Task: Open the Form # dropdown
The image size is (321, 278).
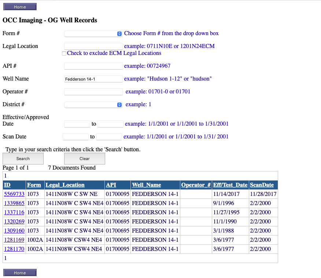Action: pos(93,34)
